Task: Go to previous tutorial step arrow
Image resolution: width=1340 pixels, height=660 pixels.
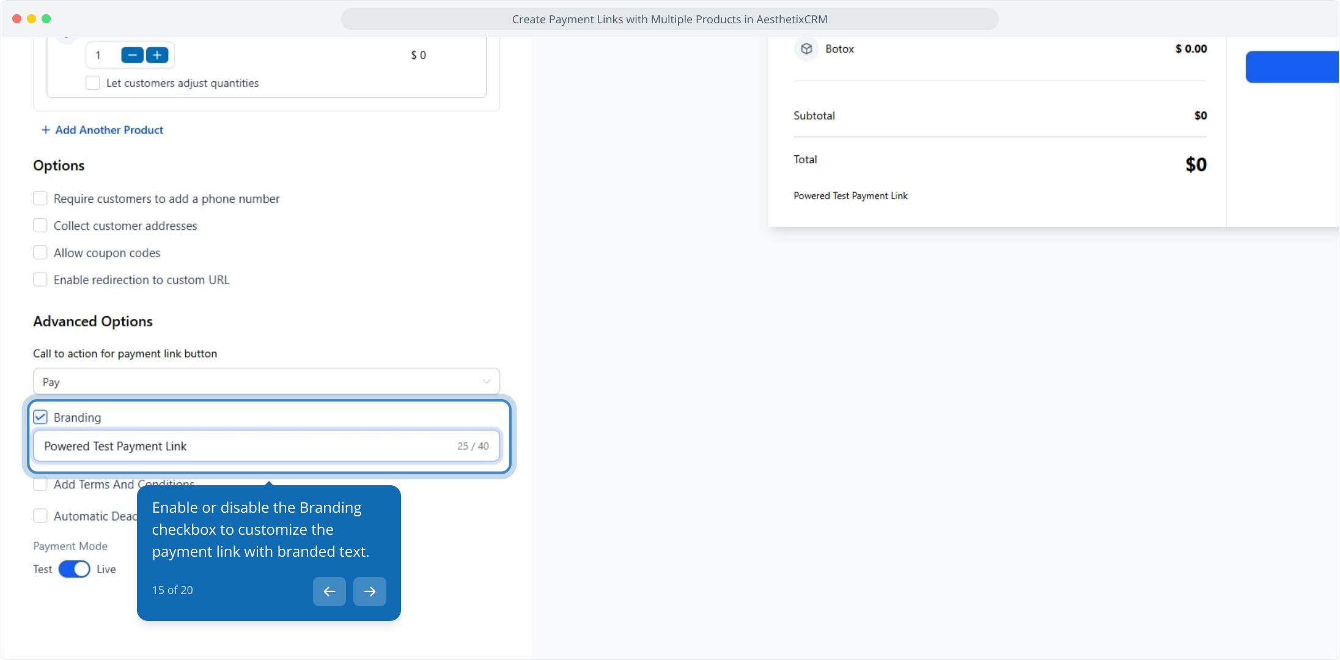Action: [329, 591]
